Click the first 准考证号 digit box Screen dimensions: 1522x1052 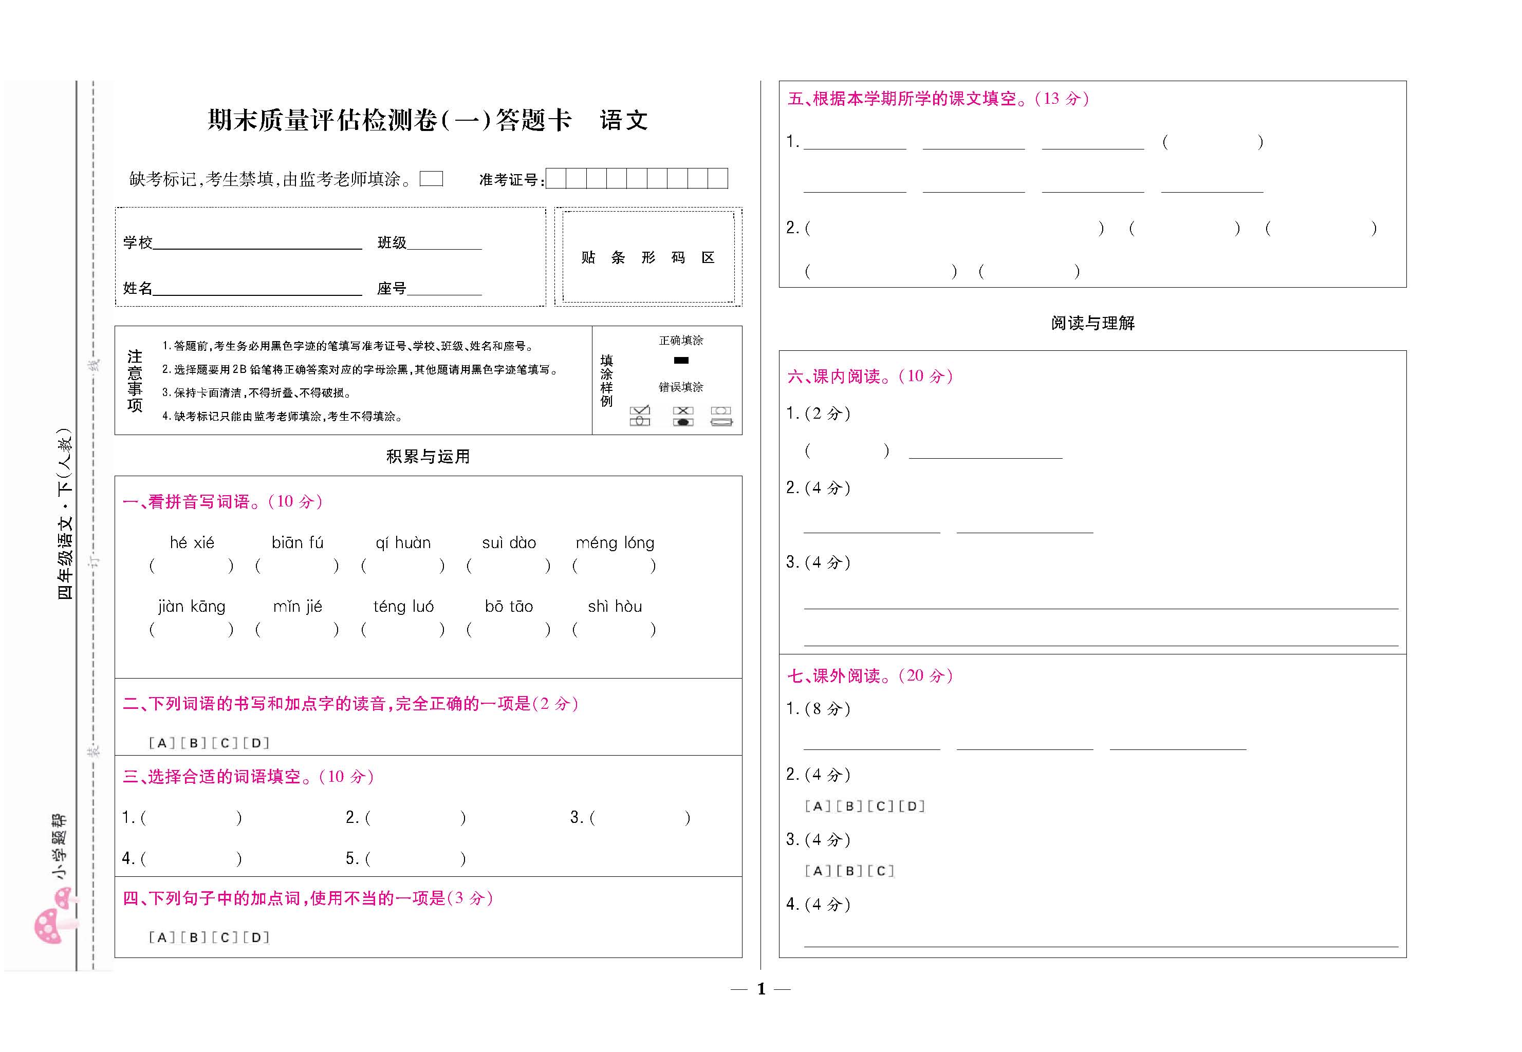click(x=555, y=179)
